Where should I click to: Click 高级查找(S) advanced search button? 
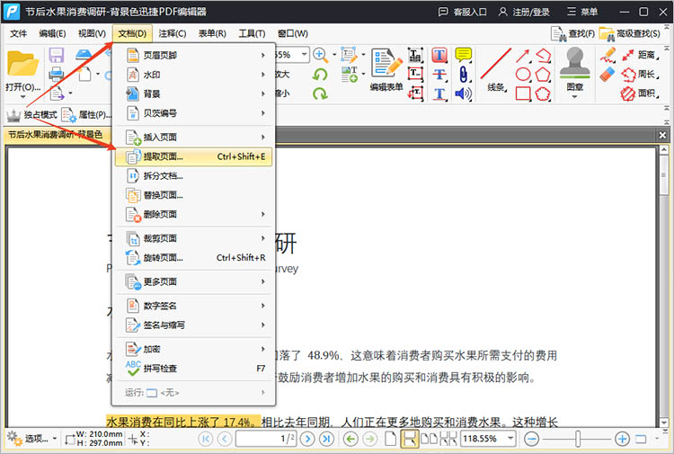click(x=630, y=33)
